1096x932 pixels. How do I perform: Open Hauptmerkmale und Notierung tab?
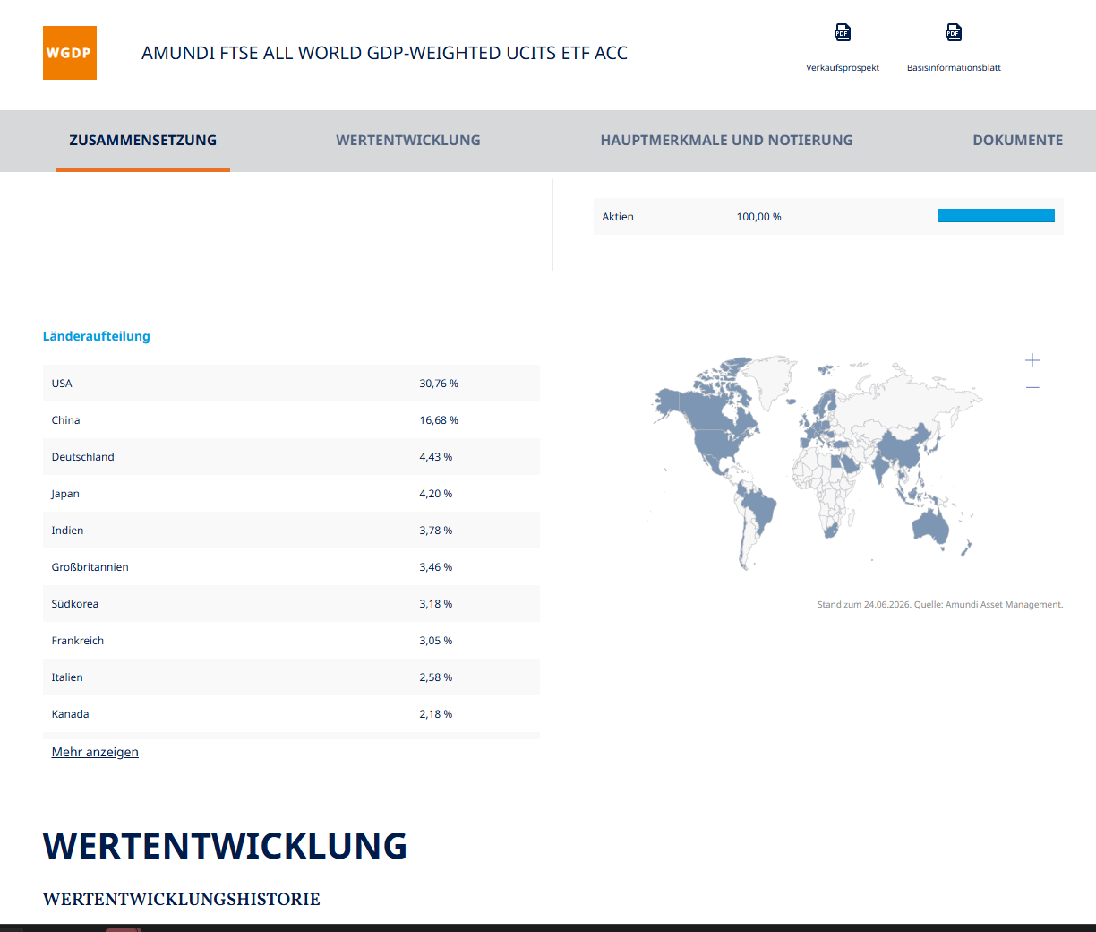[726, 140]
